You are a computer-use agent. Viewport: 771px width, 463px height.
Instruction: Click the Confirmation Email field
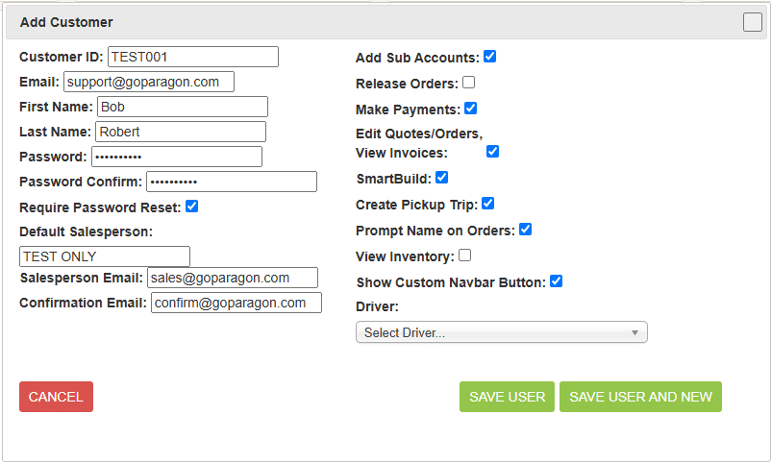[236, 303]
